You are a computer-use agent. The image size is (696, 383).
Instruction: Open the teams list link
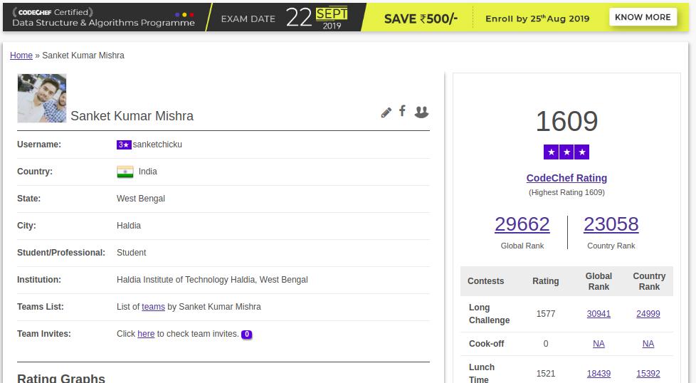pyautogui.click(x=153, y=307)
